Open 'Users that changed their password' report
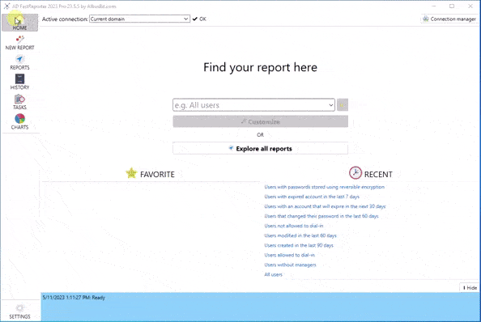 click(321, 216)
